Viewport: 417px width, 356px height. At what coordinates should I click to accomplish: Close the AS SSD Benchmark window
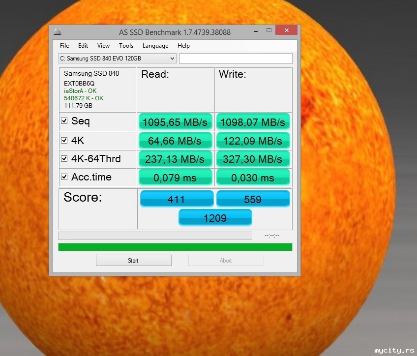pyautogui.click(x=286, y=31)
